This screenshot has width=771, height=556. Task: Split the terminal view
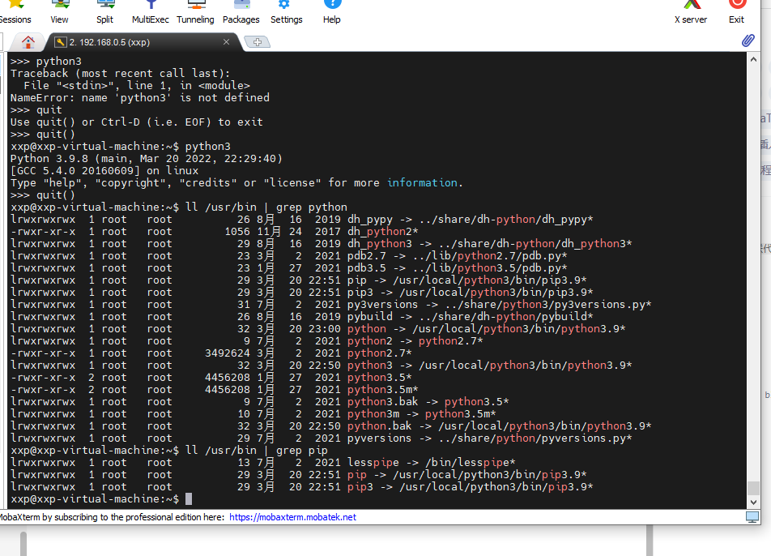click(104, 11)
